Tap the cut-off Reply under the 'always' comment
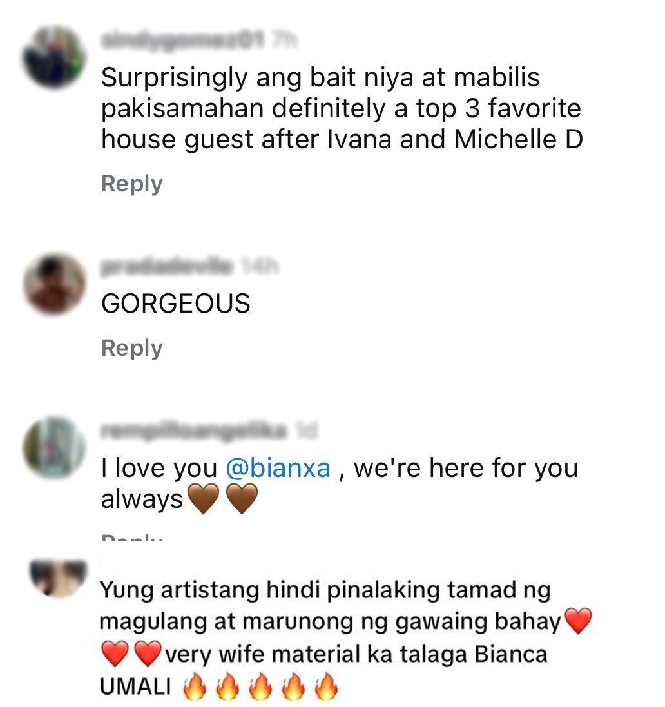 coord(131,538)
